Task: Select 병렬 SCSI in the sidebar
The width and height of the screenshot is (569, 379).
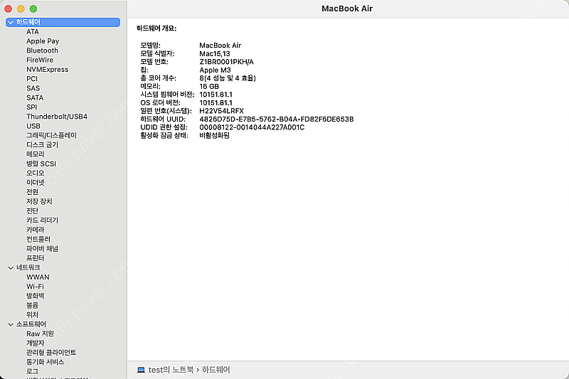Action: (x=41, y=164)
